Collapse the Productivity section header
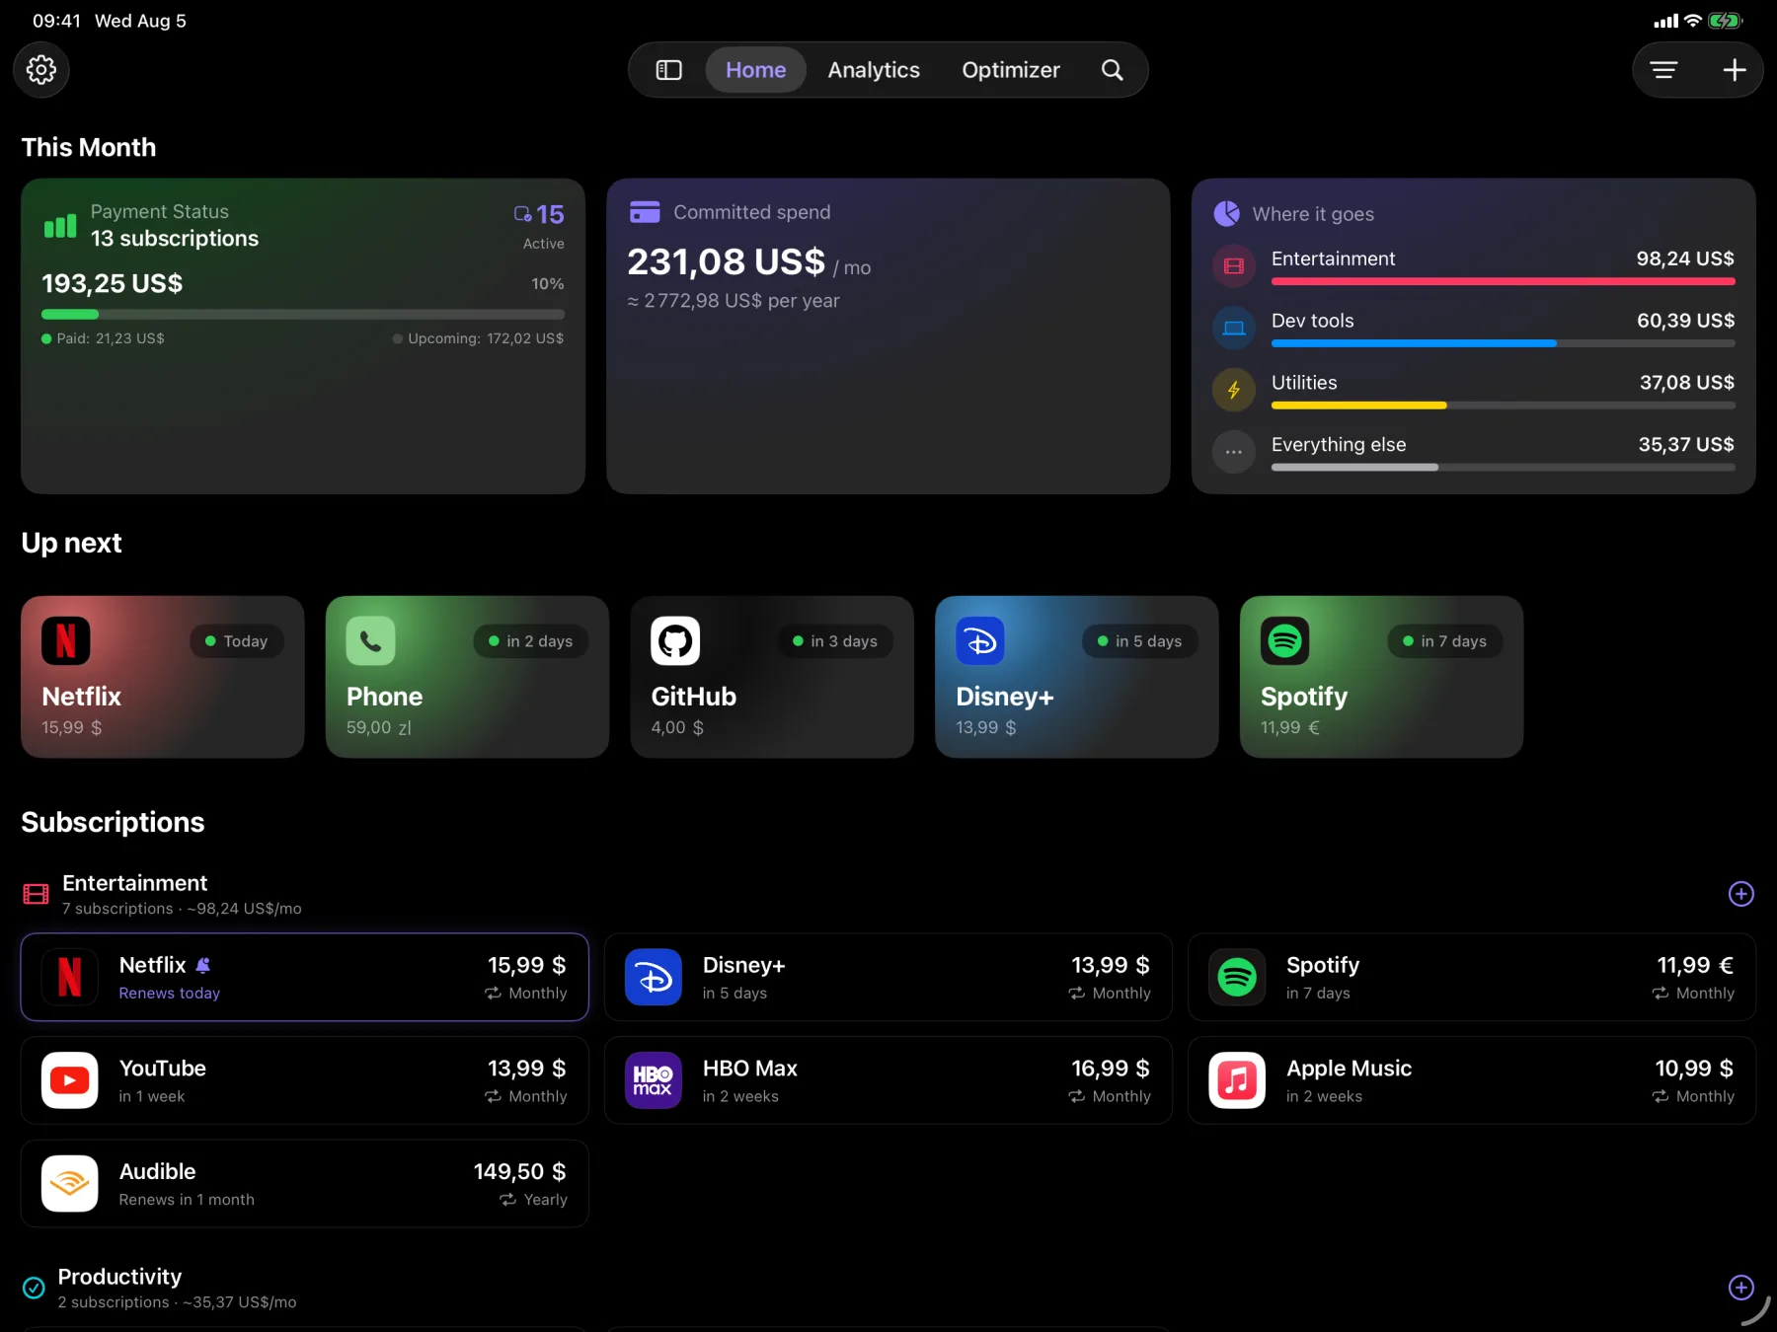The width and height of the screenshot is (1777, 1332). coord(160,1288)
